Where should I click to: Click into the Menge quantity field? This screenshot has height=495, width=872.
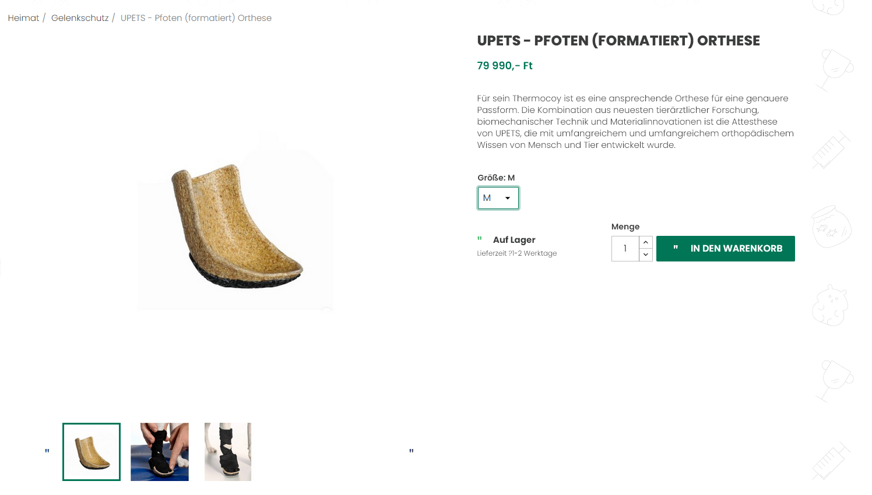coord(625,249)
